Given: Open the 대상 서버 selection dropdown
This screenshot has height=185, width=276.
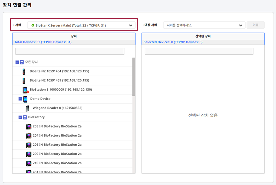Looking at the screenshot, I should (204, 25).
